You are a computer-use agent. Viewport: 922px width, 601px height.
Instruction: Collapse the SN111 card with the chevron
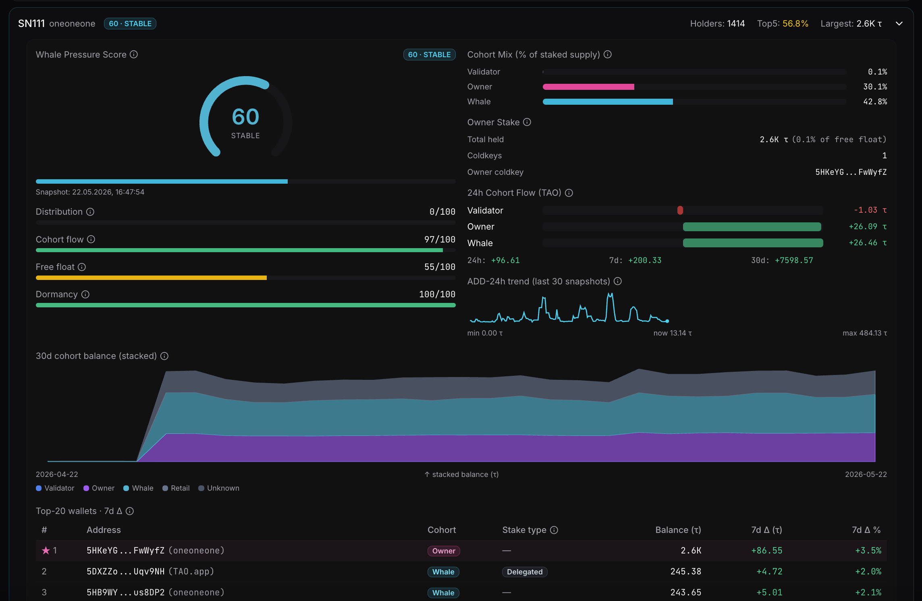coord(899,24)
